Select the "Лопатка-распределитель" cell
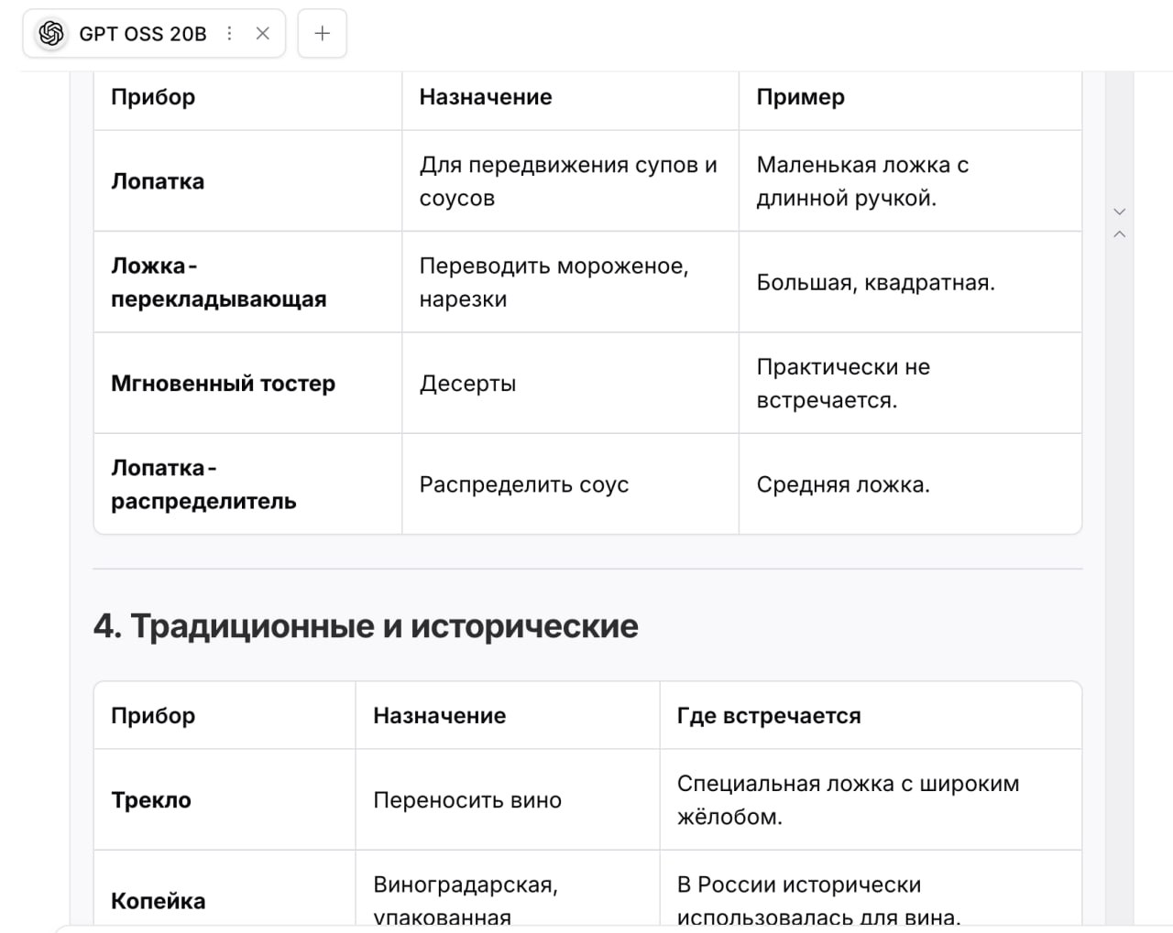Image resolution: width=1173 pixels, height=933 pixels. point(203,484)
